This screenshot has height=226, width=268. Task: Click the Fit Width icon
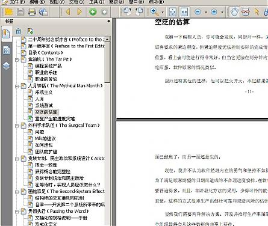184,12
